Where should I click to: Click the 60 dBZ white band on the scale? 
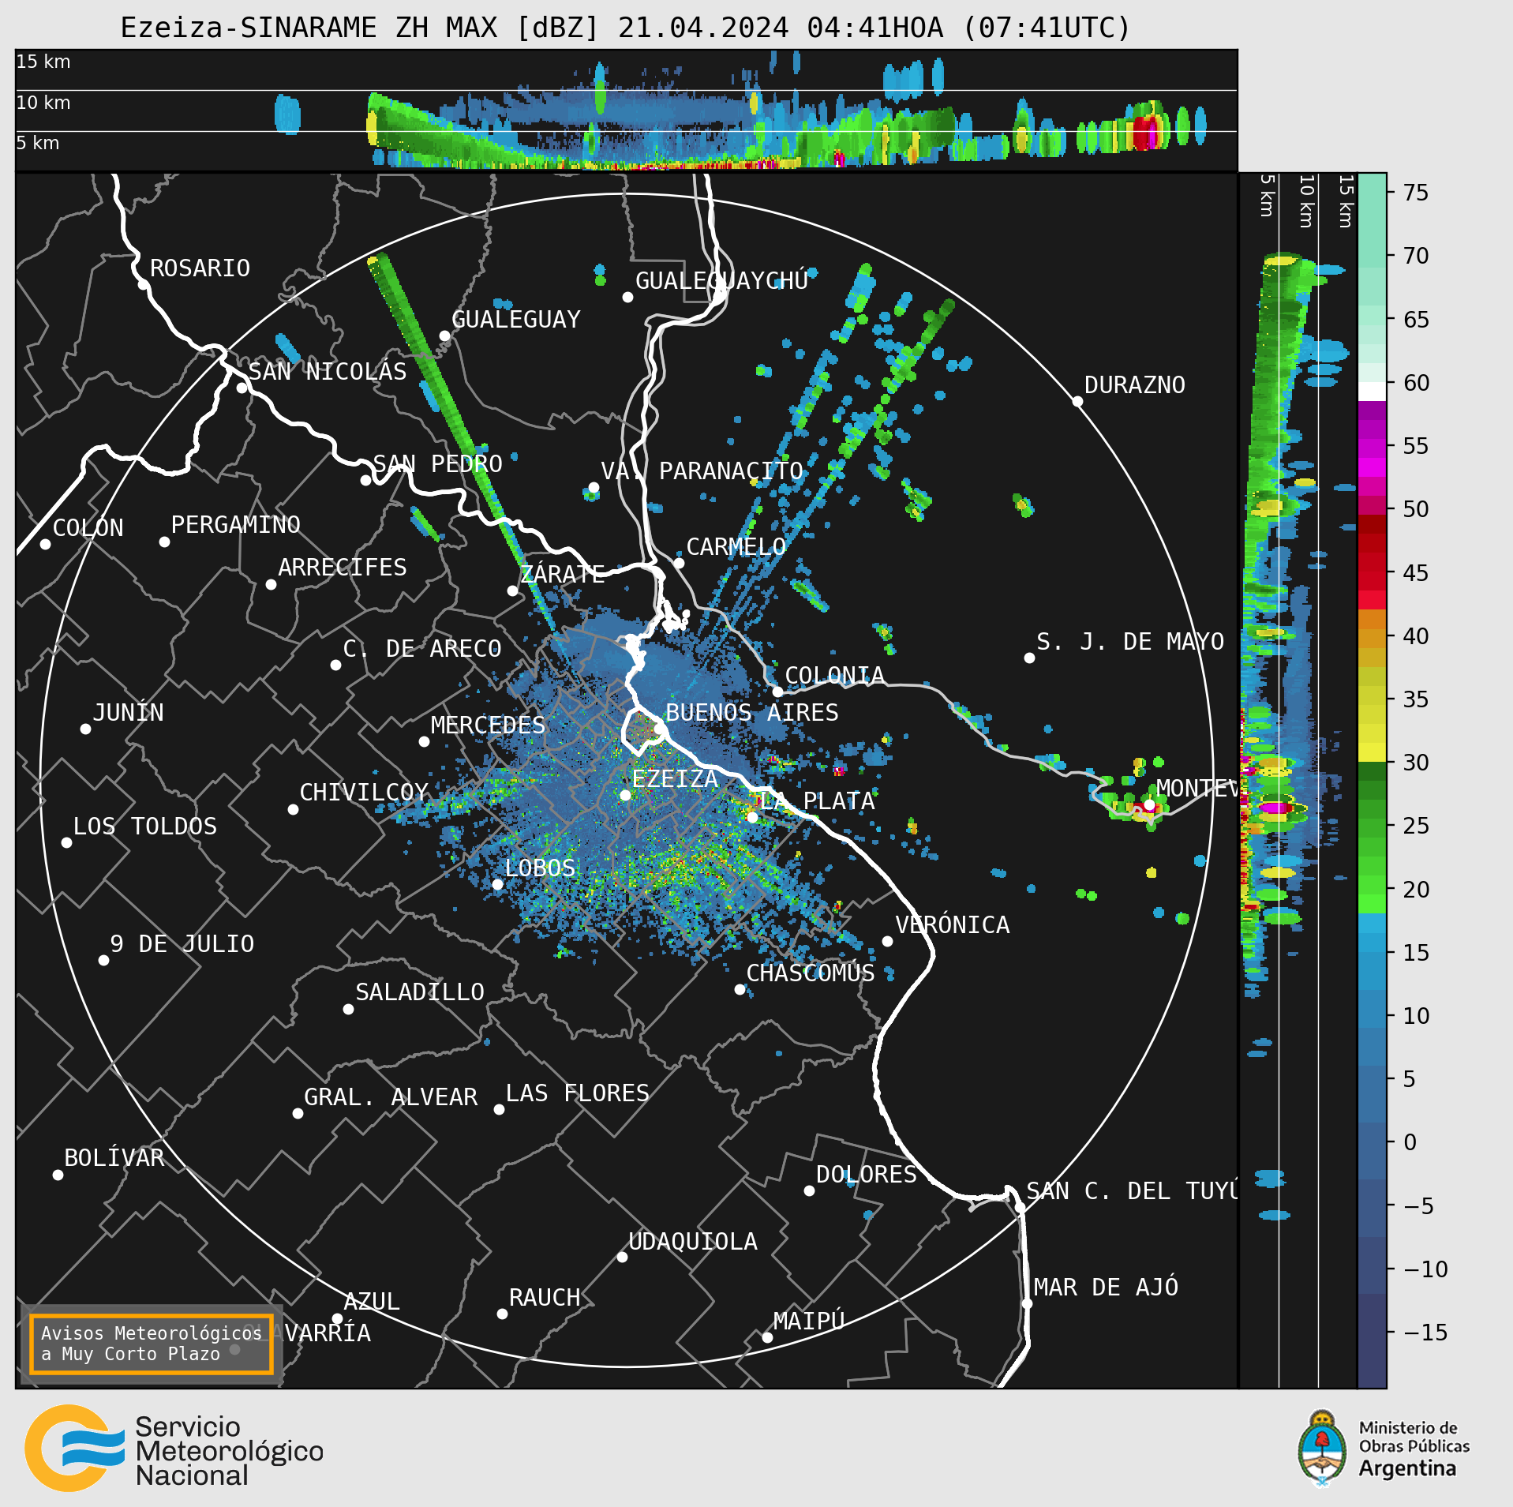pos(1372,392)
